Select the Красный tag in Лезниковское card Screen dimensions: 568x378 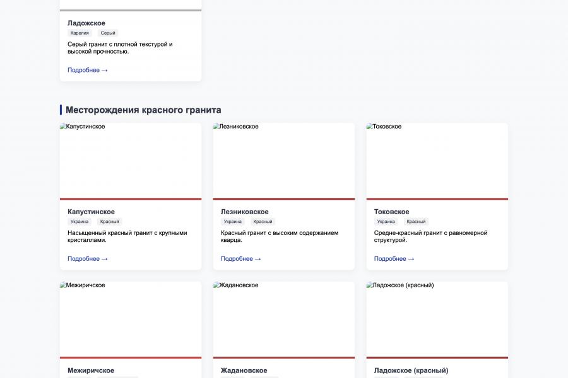click(263, 222)
